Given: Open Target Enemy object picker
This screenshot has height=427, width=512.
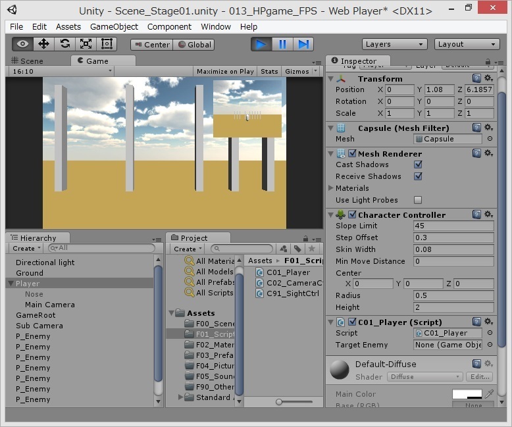Looking at the screenshot, I should 490,344.
